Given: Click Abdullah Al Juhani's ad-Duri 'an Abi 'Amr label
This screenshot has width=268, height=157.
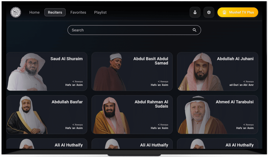Looking at the screenshot, I should click(x=241, y=85).
